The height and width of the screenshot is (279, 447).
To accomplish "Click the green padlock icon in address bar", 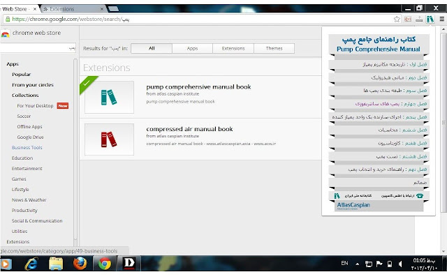I will pos(8,19).
